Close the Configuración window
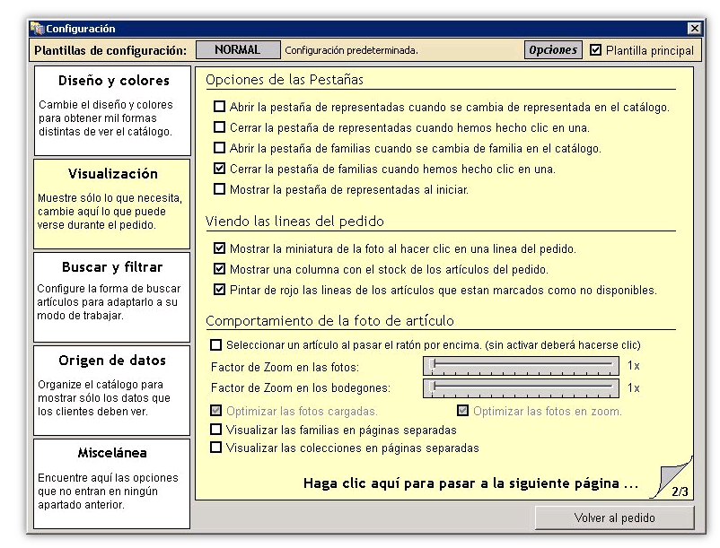 [x=695, y=29]
